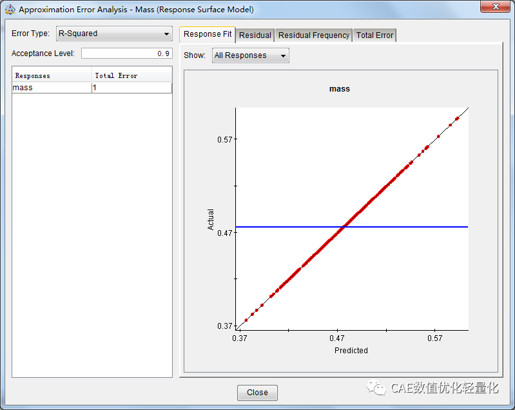Click the Total Error value 1 cell
The width and height of the screenshot is (515, 410).
(131, 88)
